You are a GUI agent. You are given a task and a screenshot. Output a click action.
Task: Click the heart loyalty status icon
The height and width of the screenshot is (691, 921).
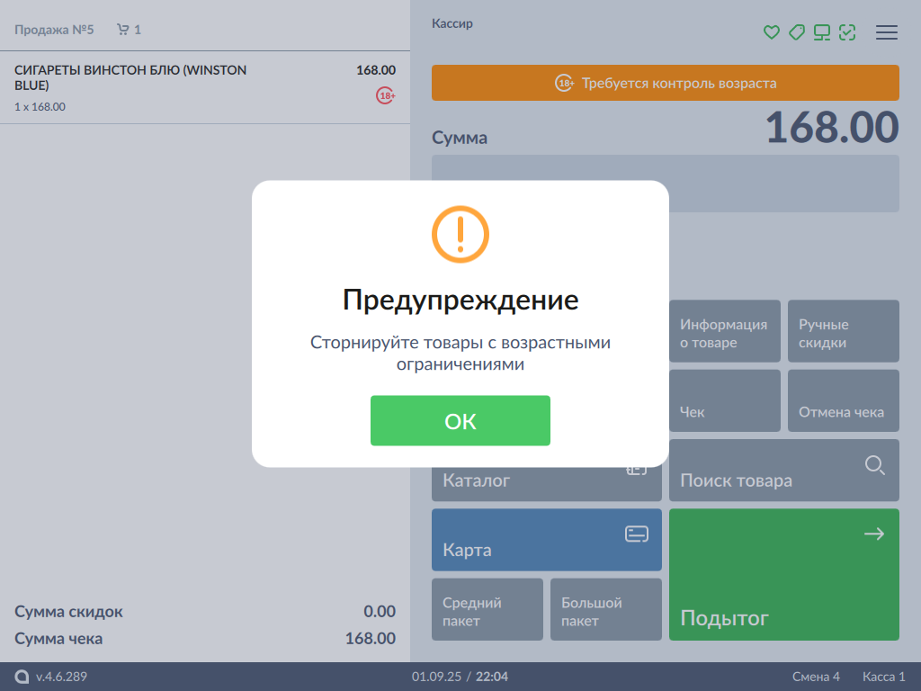[771, 32]
